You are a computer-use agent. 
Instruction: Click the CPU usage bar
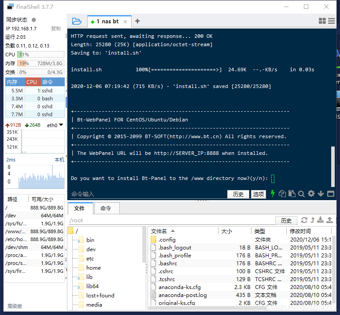41,55
